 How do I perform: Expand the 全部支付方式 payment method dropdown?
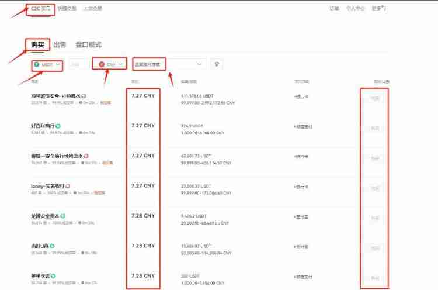pos(170,64)
